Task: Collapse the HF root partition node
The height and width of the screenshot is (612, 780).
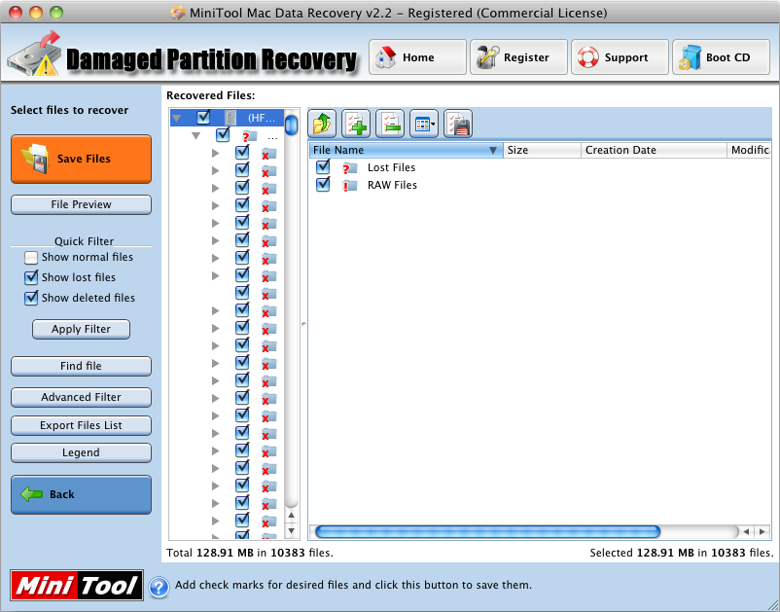Action: point(177,119)
